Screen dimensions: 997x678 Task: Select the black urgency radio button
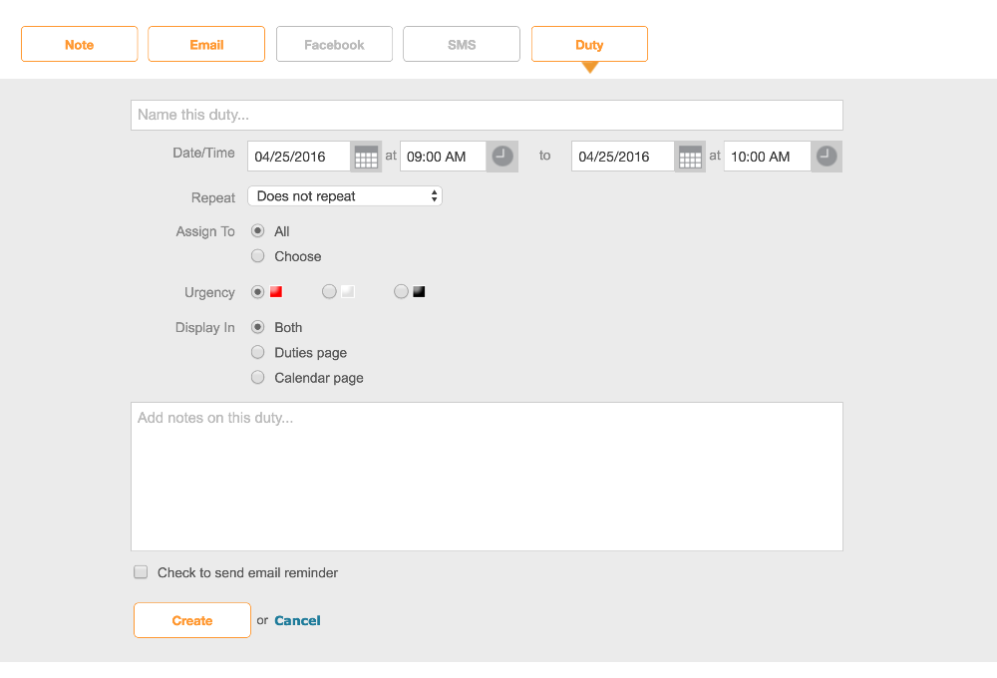[x=401, y=292]
